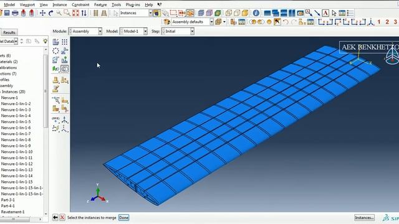Click the Auto-fit view icon
This screenshot has height=224, width=399.
click(x=75, y=13)
